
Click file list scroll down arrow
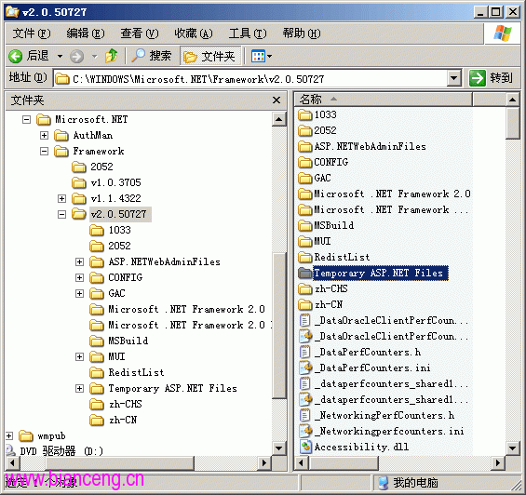512,448
